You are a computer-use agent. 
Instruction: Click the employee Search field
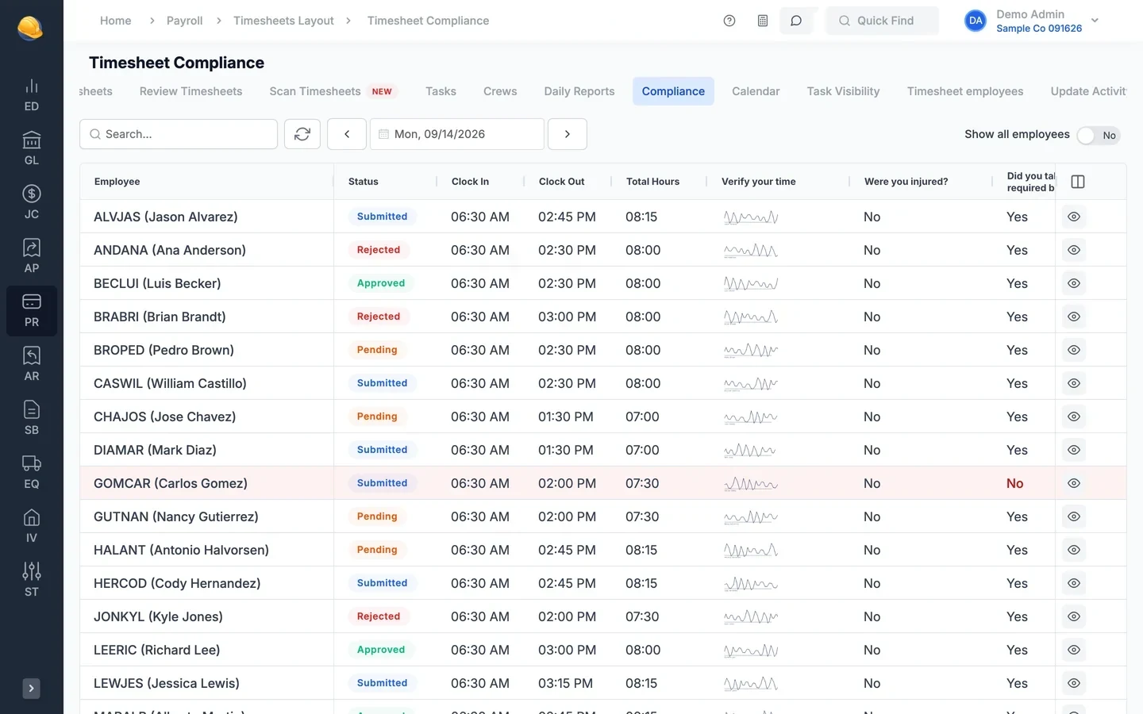(179, 134)
